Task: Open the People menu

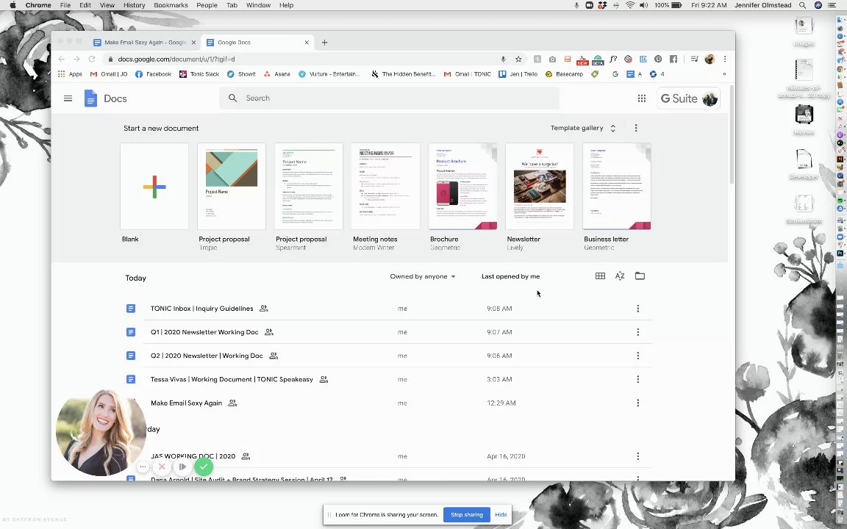Action: (x=207, y=5)
